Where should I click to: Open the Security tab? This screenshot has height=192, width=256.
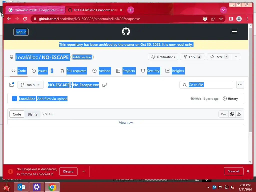point(150,71)
